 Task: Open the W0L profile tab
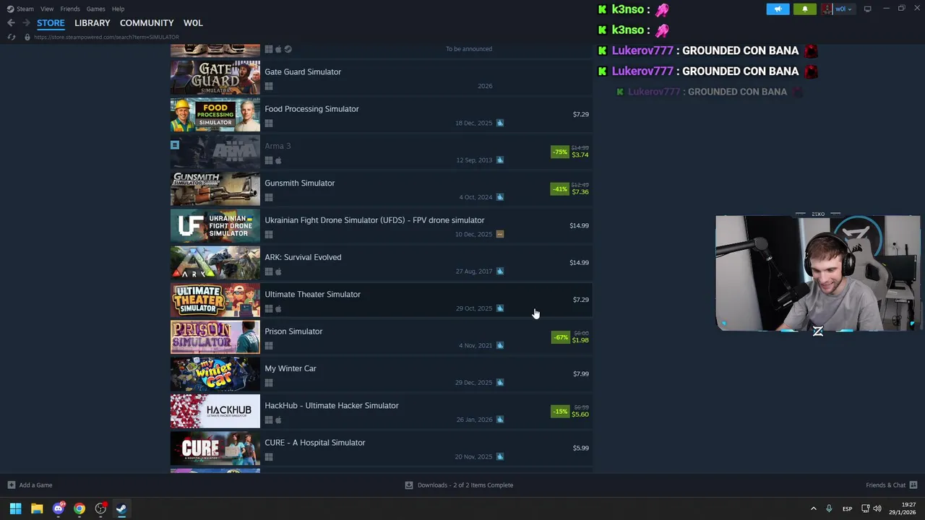click(193, 23)
